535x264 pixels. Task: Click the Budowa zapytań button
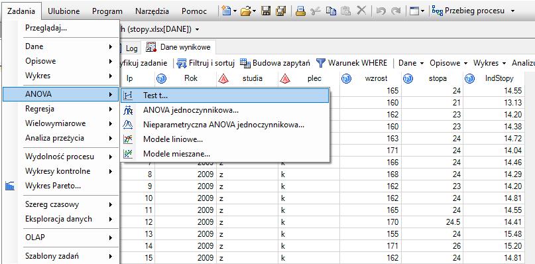click(275, 63)
